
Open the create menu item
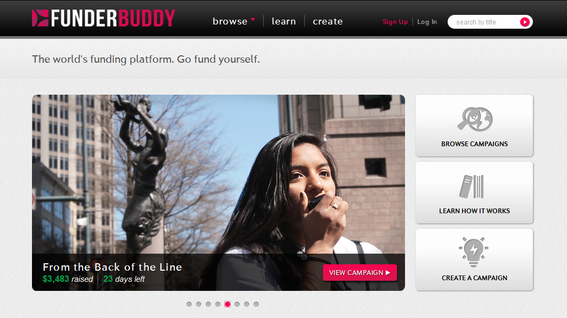[328, 21]
